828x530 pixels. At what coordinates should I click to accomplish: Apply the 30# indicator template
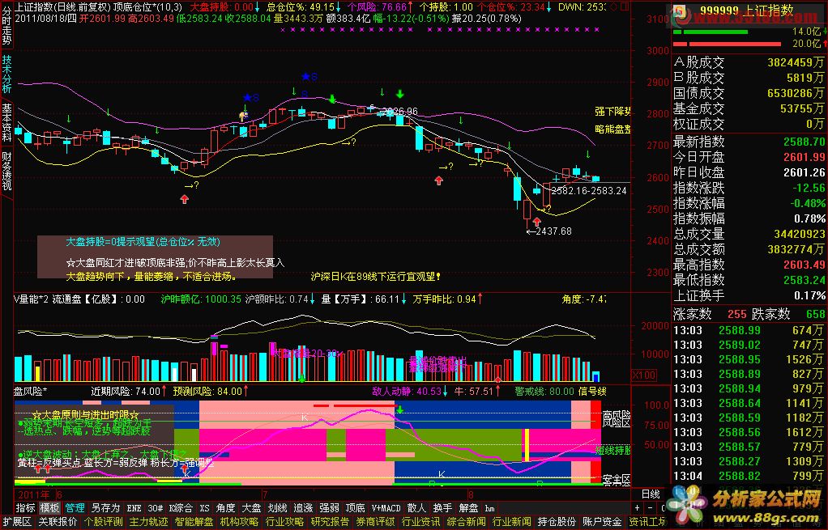[155, 508]
